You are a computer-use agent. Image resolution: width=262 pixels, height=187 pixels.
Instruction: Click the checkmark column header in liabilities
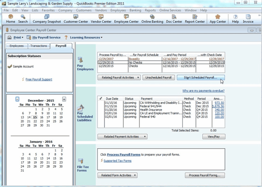click(x=101, y=98)
